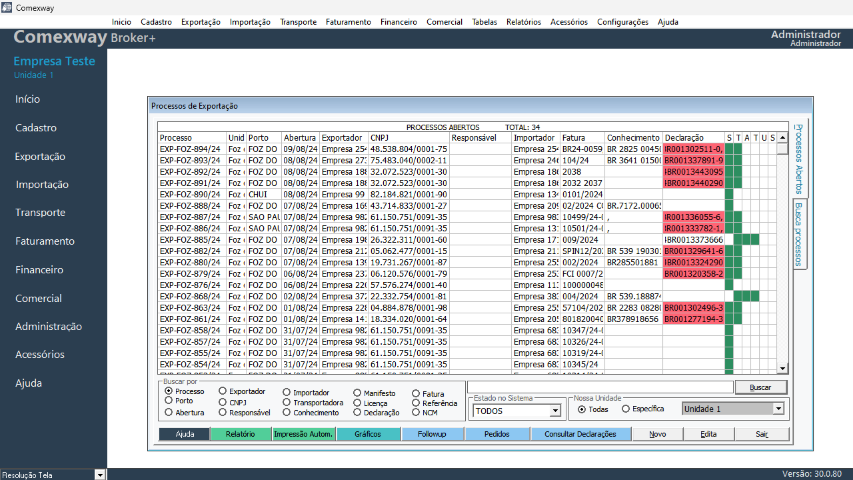
Task: Pick the Importador radio button
Action: [x=287, y=393]
